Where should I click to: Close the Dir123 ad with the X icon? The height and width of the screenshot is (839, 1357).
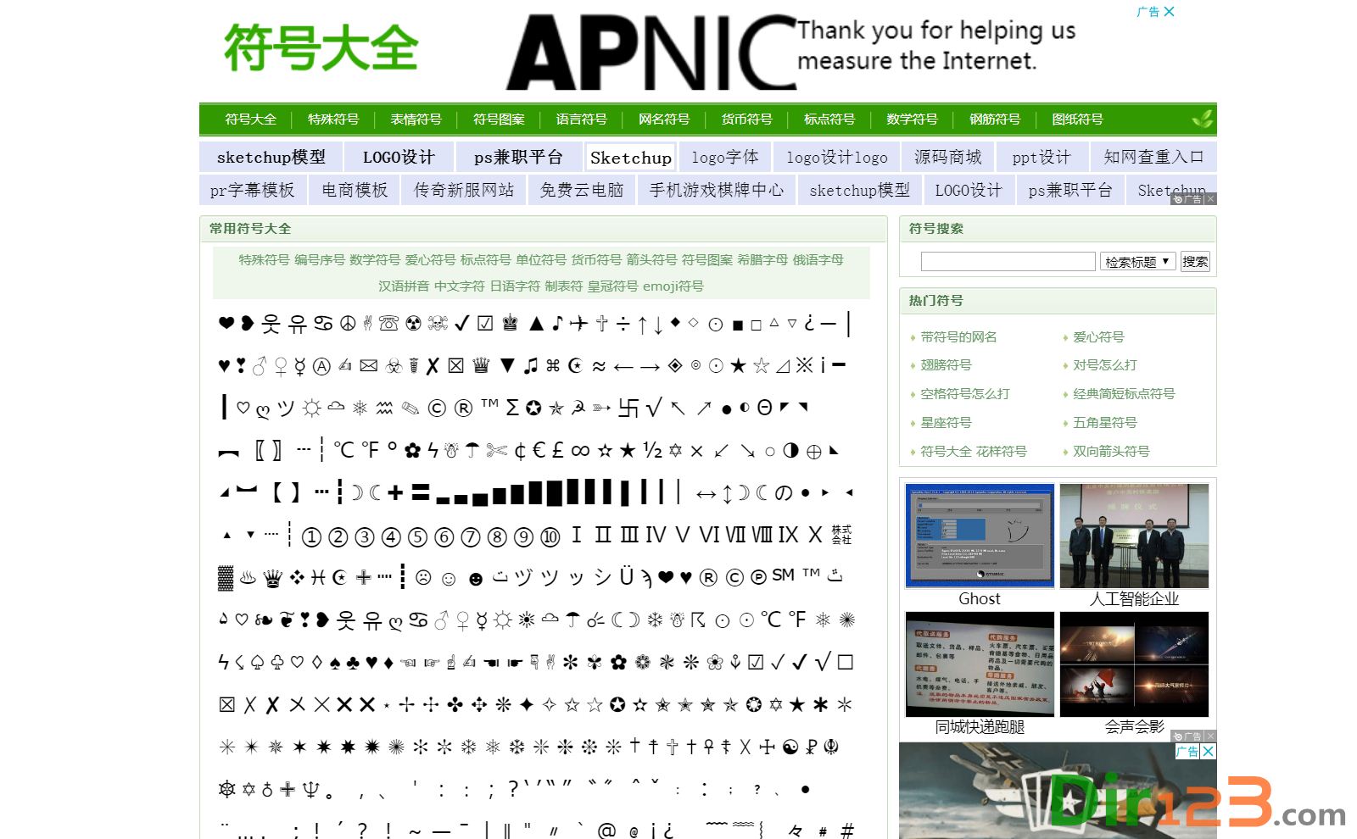click(1208, 751)
